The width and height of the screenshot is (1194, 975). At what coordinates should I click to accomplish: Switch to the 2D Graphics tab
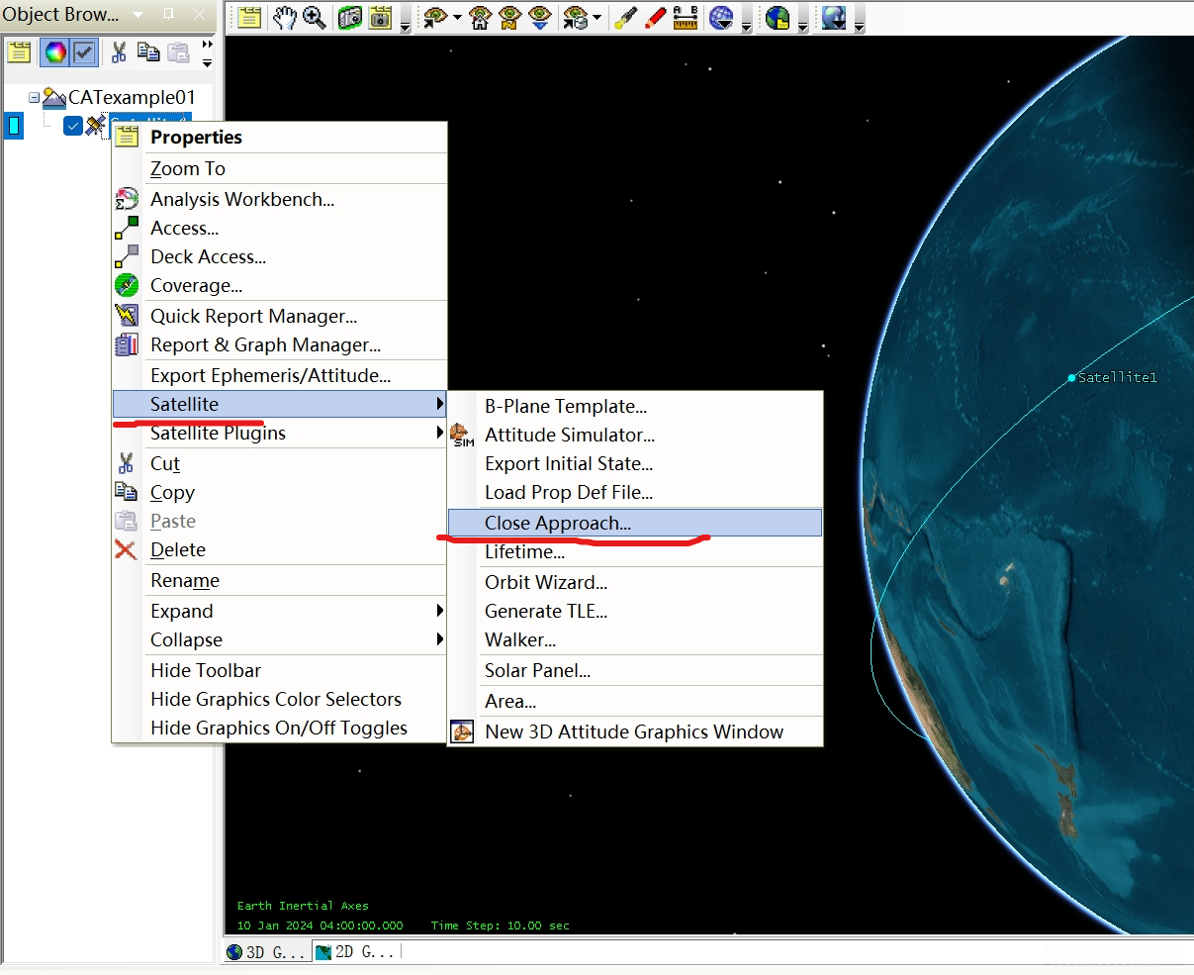coord(354,952)
